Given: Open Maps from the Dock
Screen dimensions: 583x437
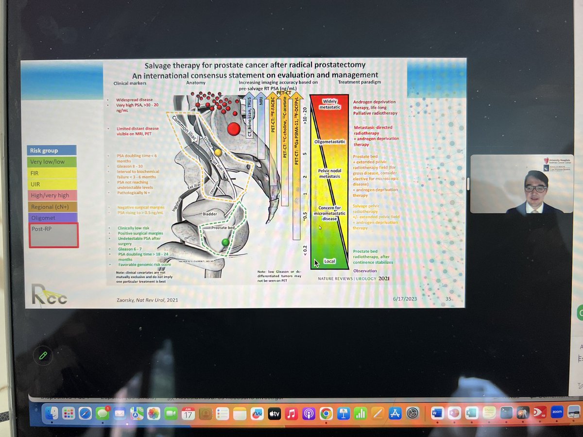Looking at the screenshot, I should point(137,412).
